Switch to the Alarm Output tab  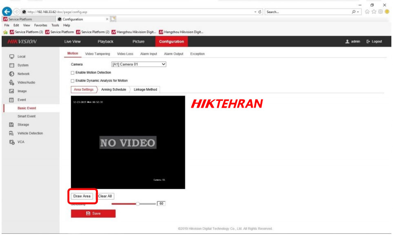tap(173, 54)
